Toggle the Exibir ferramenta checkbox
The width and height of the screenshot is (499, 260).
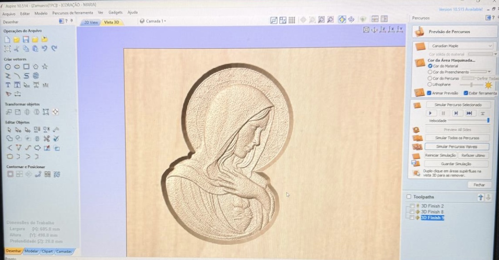[466, 93]
